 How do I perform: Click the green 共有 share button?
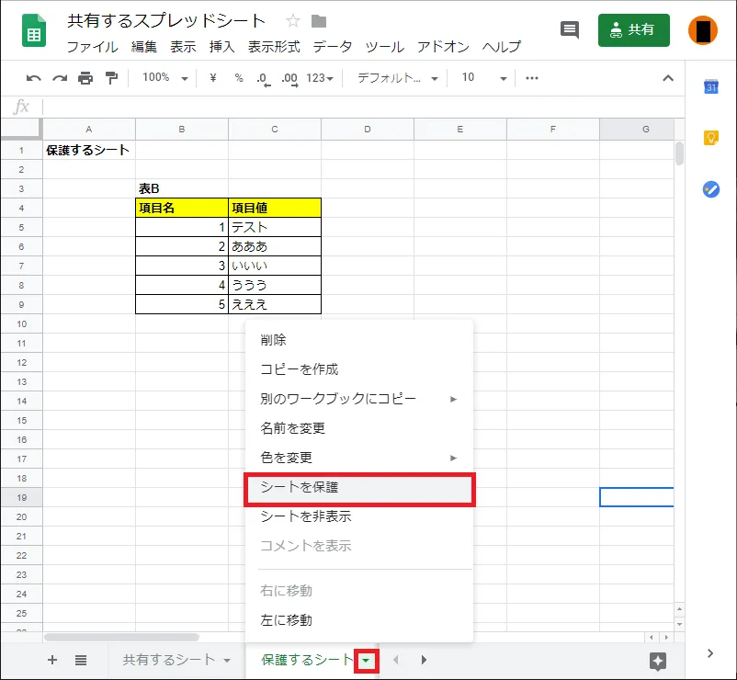(633, 30)
